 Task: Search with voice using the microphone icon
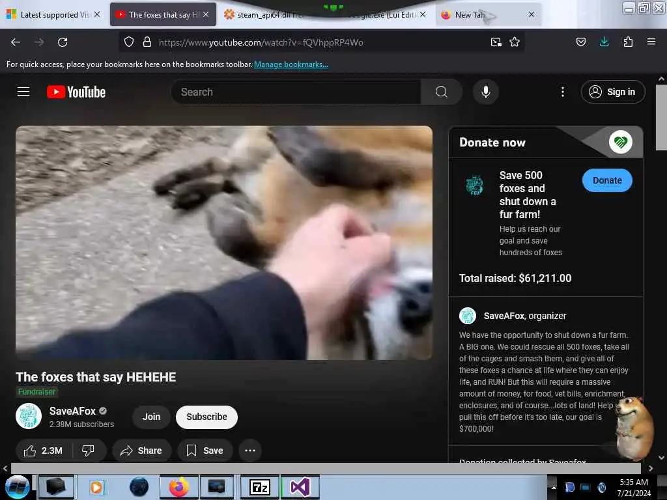[x=486, y=92]
